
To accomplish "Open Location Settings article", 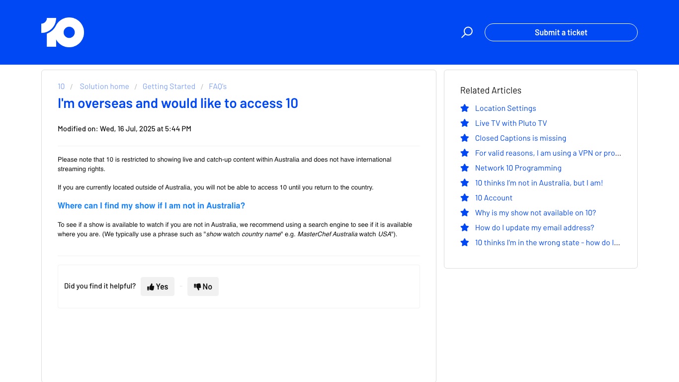I will [x=506, y=108].
